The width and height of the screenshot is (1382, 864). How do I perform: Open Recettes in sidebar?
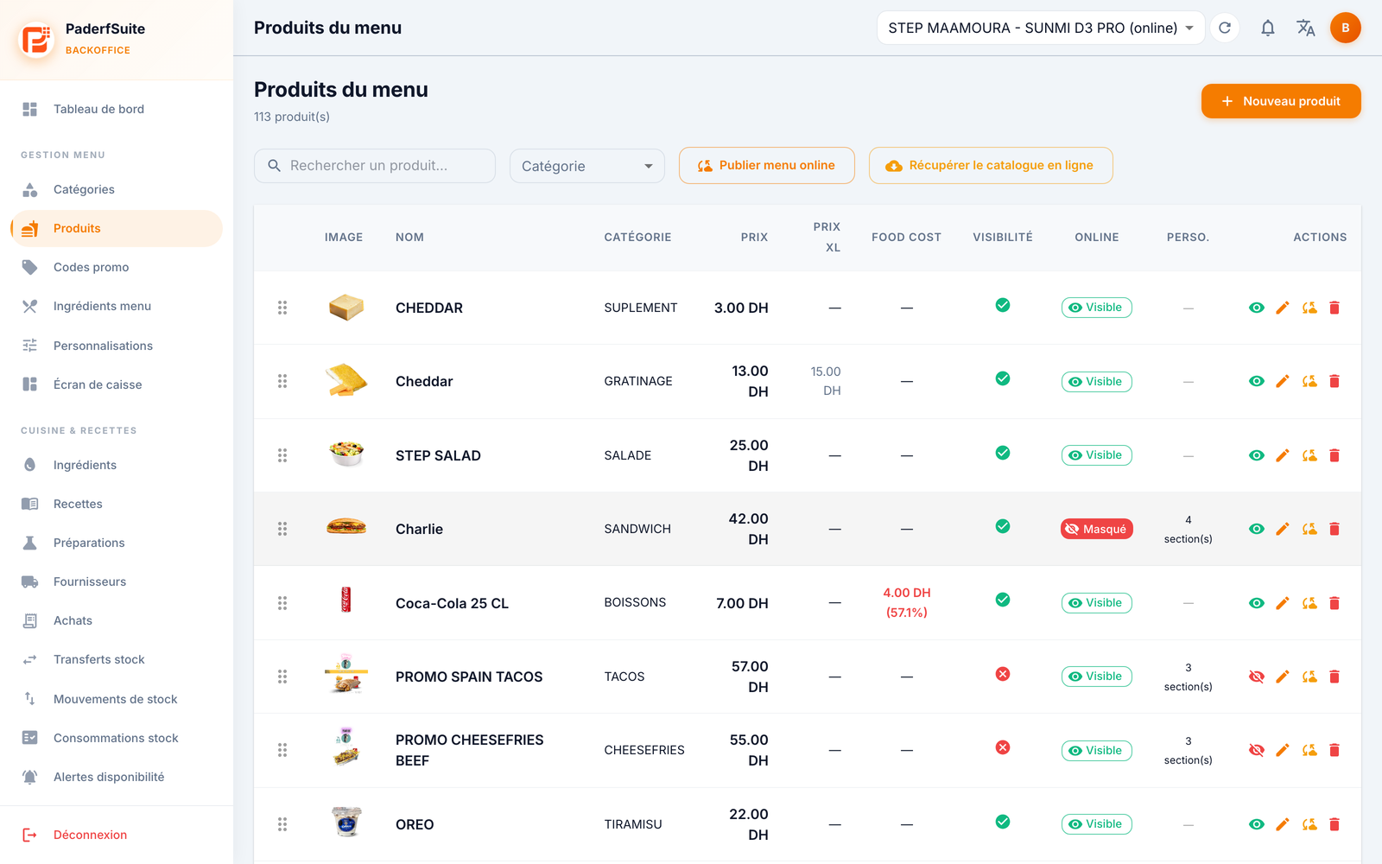point(117,504)
